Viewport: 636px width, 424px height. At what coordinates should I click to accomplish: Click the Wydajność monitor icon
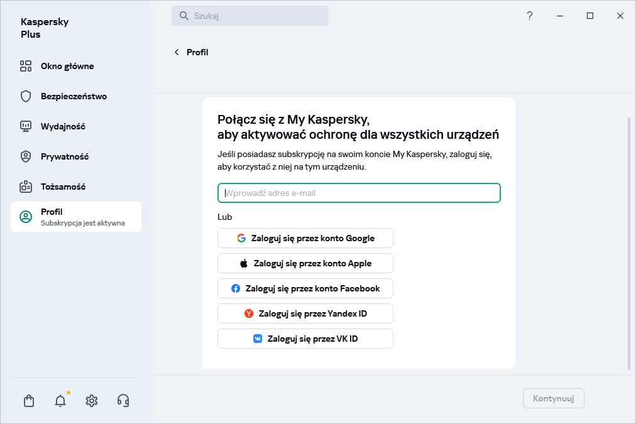[x=26, y=126]
